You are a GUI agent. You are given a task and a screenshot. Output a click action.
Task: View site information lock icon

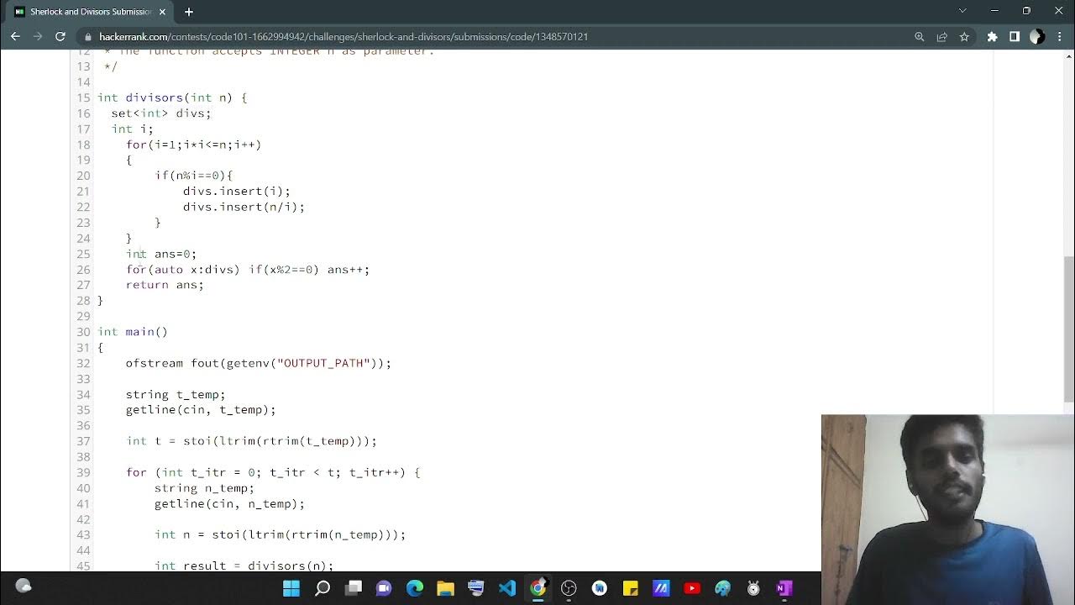(x=87, y=37)
